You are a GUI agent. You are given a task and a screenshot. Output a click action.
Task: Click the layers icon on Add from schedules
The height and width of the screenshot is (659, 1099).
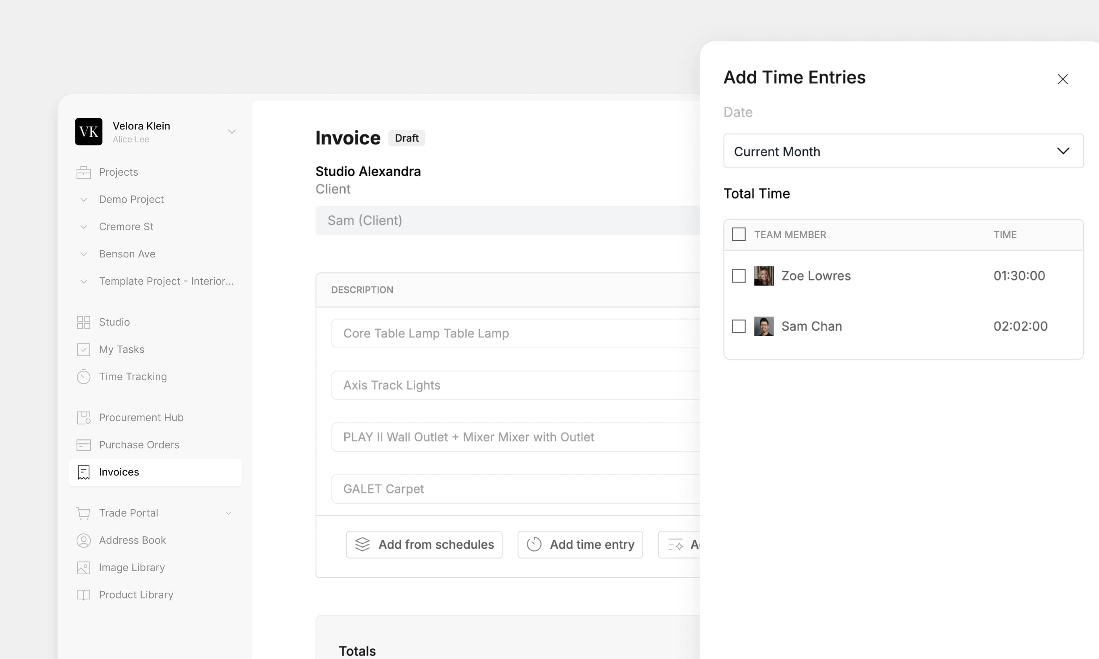tap(363, 544)
